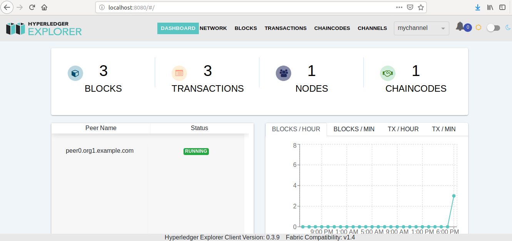The height and width of the screenshot is (241, 512).
Task: Click the browser bookmark star
Action: 420,7
